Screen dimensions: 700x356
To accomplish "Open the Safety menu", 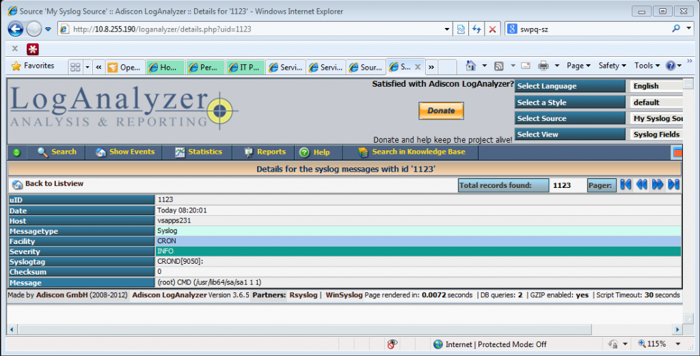I will (x=612, y=66).
